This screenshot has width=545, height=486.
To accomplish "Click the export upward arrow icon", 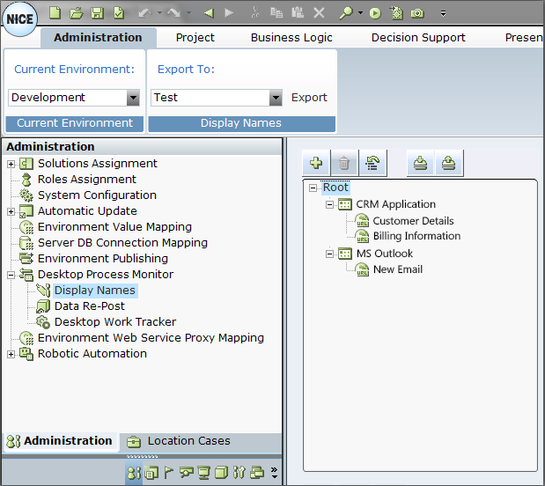I will (x=449, y=163).
